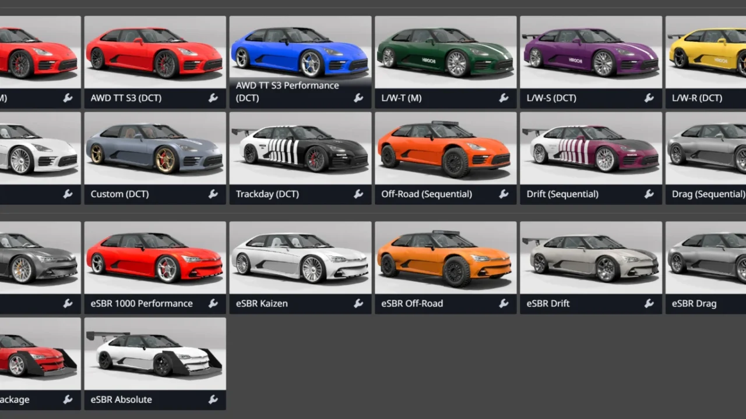746x419 pixels.
Task: Pick the striped black-and-white Trackday car
Action: [x=300, y=148]
